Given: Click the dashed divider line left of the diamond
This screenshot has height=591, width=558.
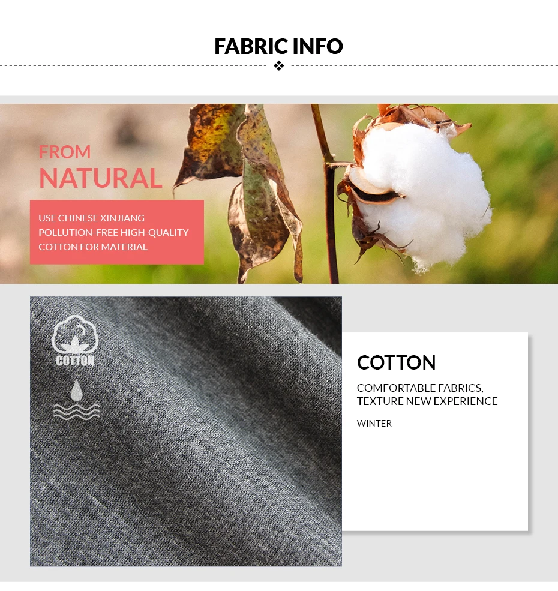Looking at the screenshot, I should click(x=133, y=65).
